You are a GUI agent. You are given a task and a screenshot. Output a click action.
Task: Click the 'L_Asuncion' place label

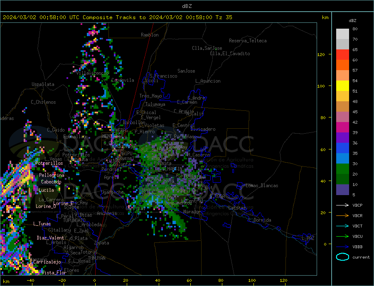(208, 81)
